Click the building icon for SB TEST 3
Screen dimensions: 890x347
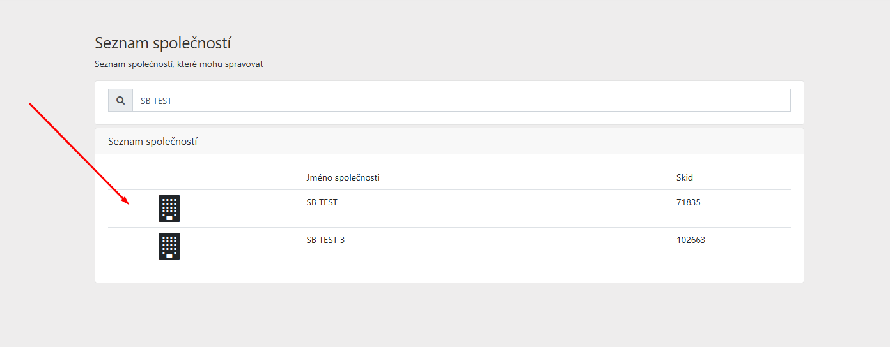click(169, 246)
